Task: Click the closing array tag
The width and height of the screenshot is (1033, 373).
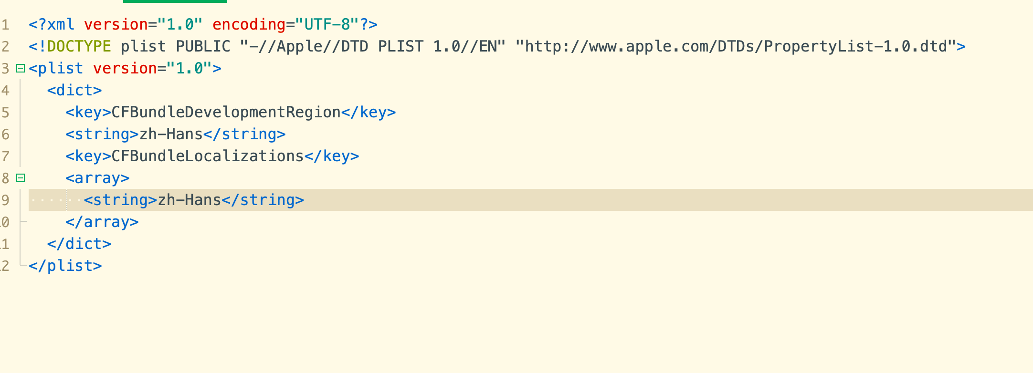Action: click(x=102, y=222)
